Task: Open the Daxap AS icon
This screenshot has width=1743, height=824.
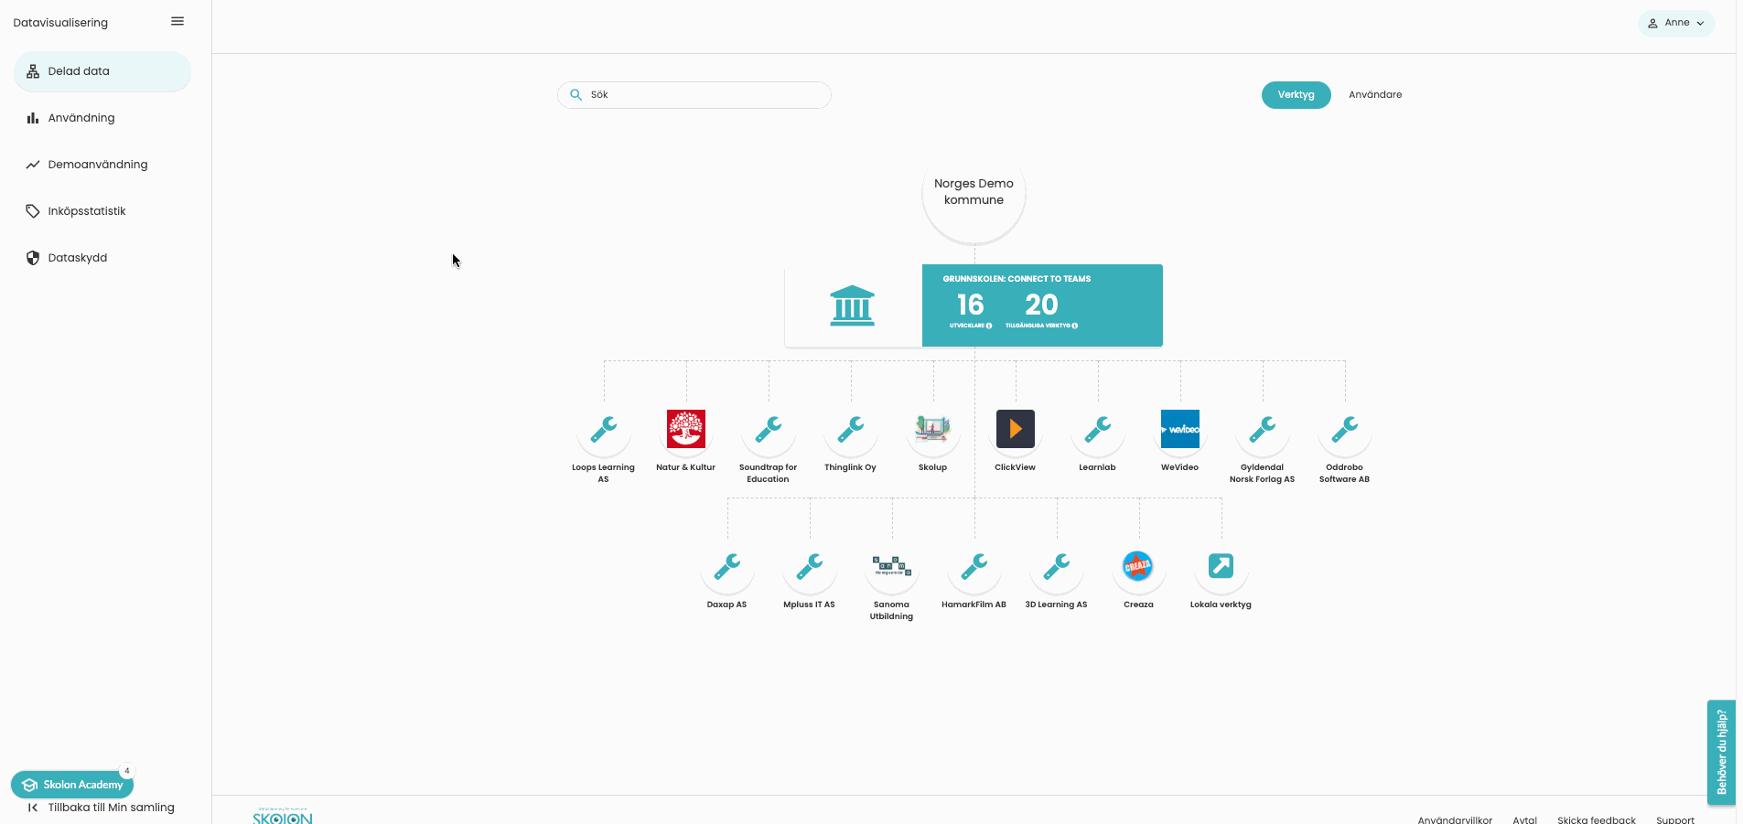Action: tap(727, 566)
